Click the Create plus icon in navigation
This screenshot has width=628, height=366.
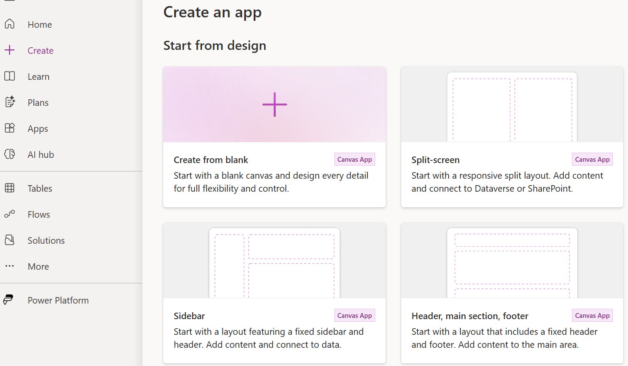10,50
